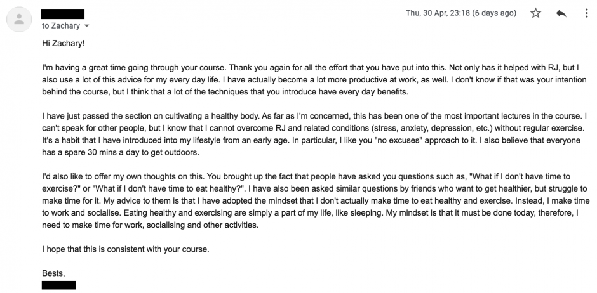Image resolution: width=597 pixels, height=293 pixels.
Task: Click the 'Bests,' sign-off text
Action: 53,273
